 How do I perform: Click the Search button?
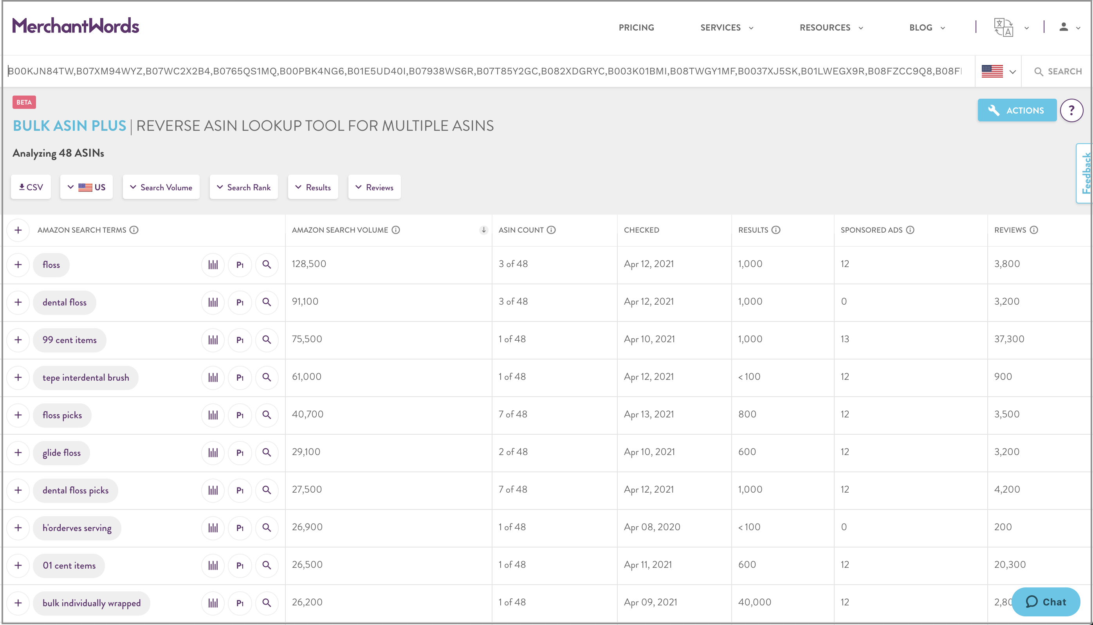pyautogui.click(x=1058, y=71)
